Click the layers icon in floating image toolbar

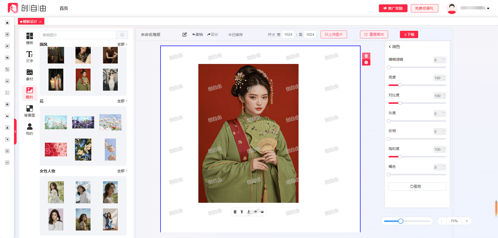[x=262, y=212]
